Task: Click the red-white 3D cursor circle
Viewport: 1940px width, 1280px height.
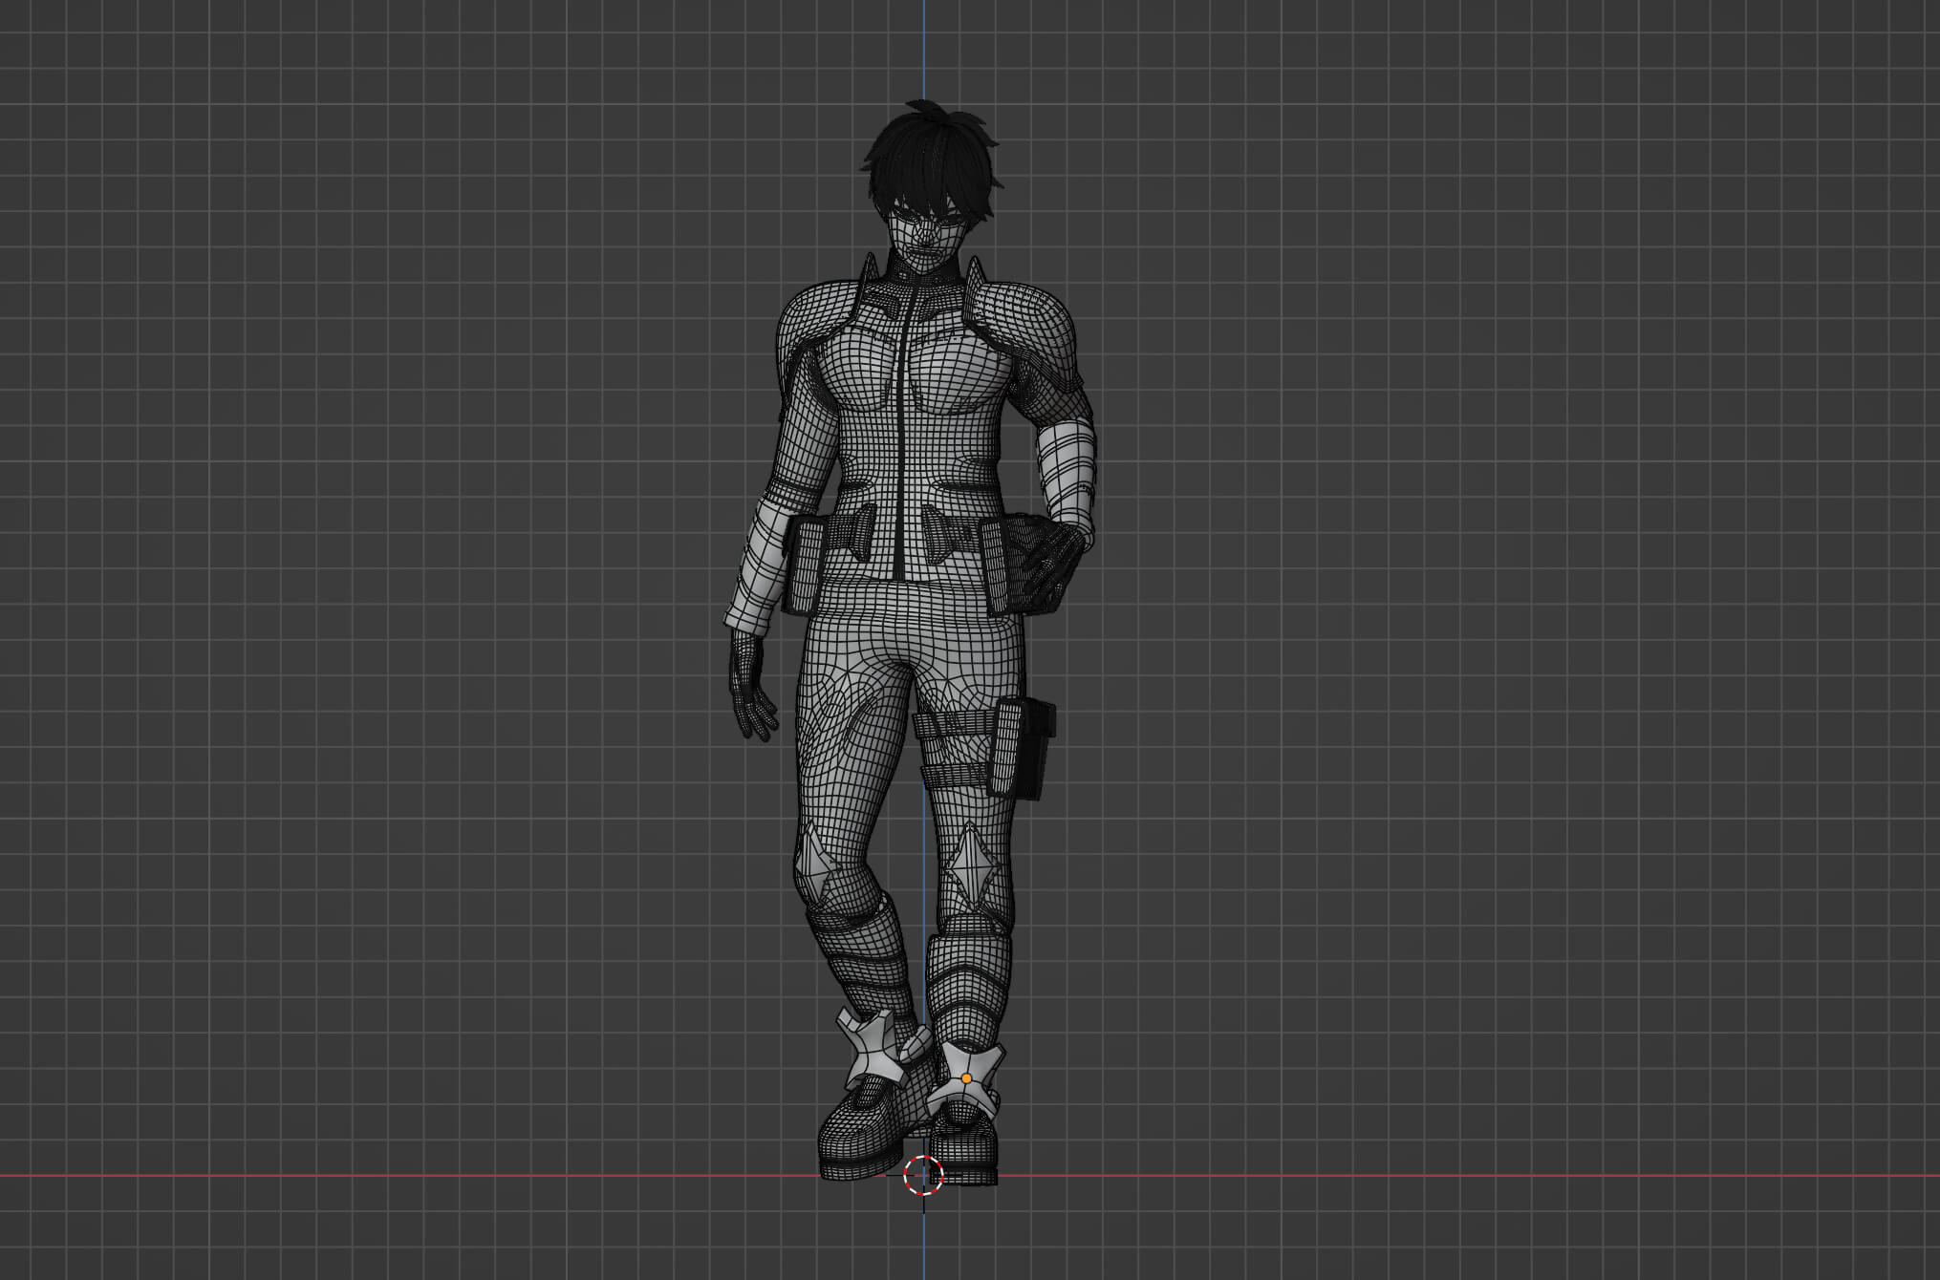Action: (x=923, y=1175)
